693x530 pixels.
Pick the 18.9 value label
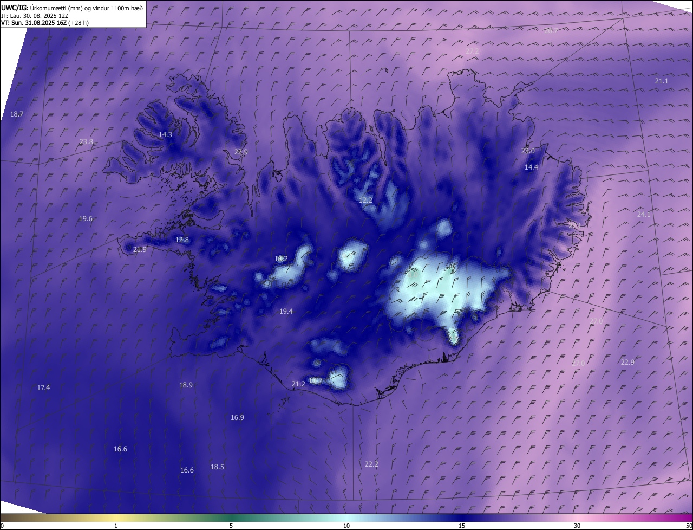(186, 385)
